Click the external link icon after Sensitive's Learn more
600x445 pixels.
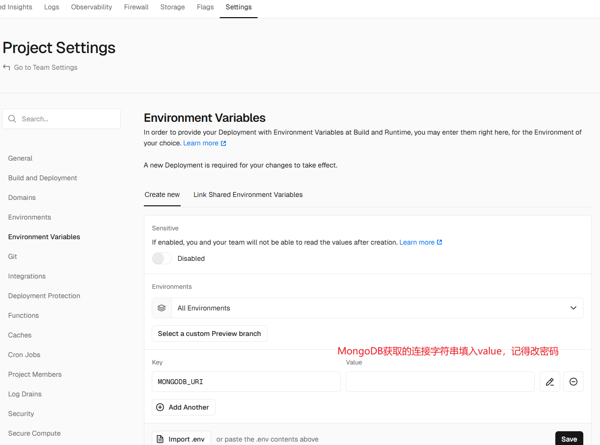[440, 242]
